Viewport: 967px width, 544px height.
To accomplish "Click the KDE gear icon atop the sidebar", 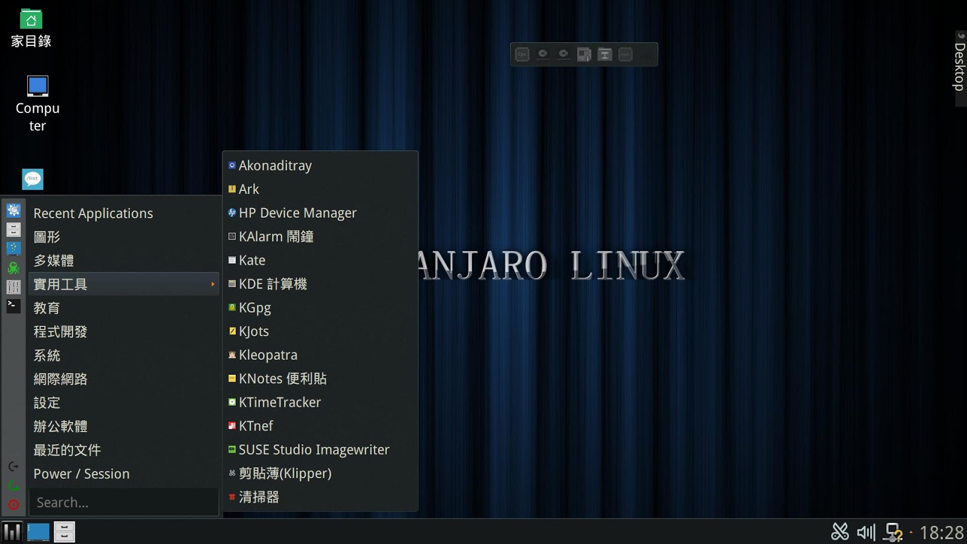I will (13, 210).
